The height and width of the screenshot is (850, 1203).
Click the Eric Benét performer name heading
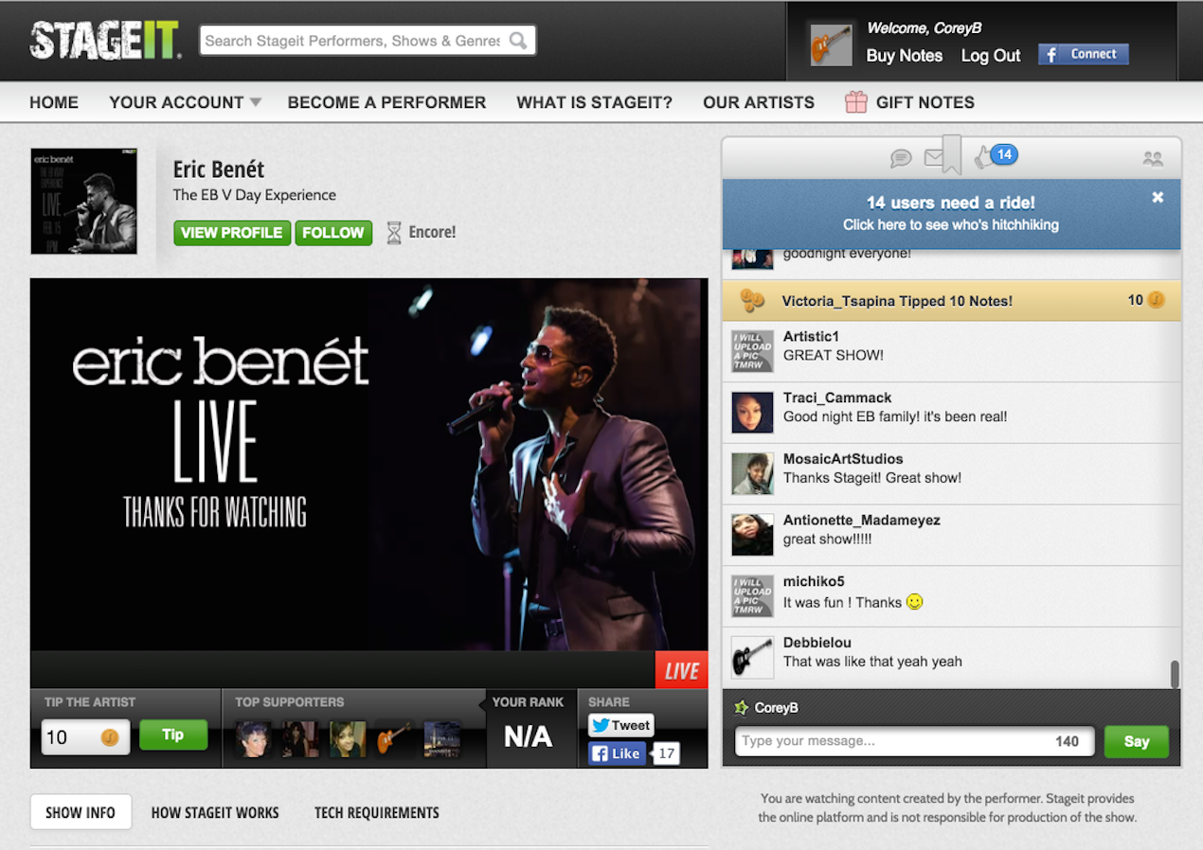point(219,169)
